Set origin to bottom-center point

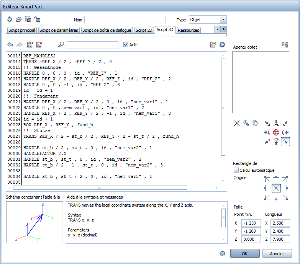tap(276, 199)
